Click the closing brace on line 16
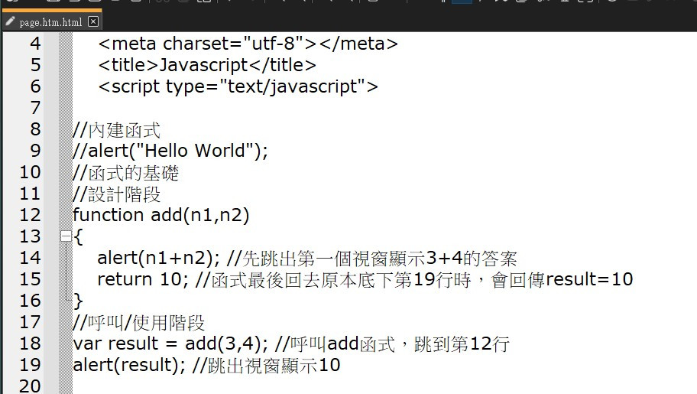The height and width of the screenshot is (394, 697). [x=78, y=301]
